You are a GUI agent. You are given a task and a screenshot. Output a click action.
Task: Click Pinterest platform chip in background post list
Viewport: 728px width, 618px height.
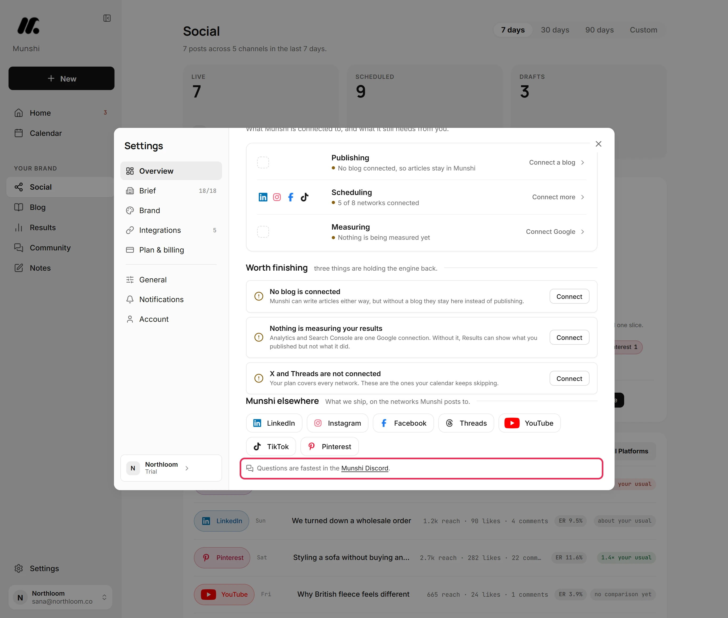[222, 558]
